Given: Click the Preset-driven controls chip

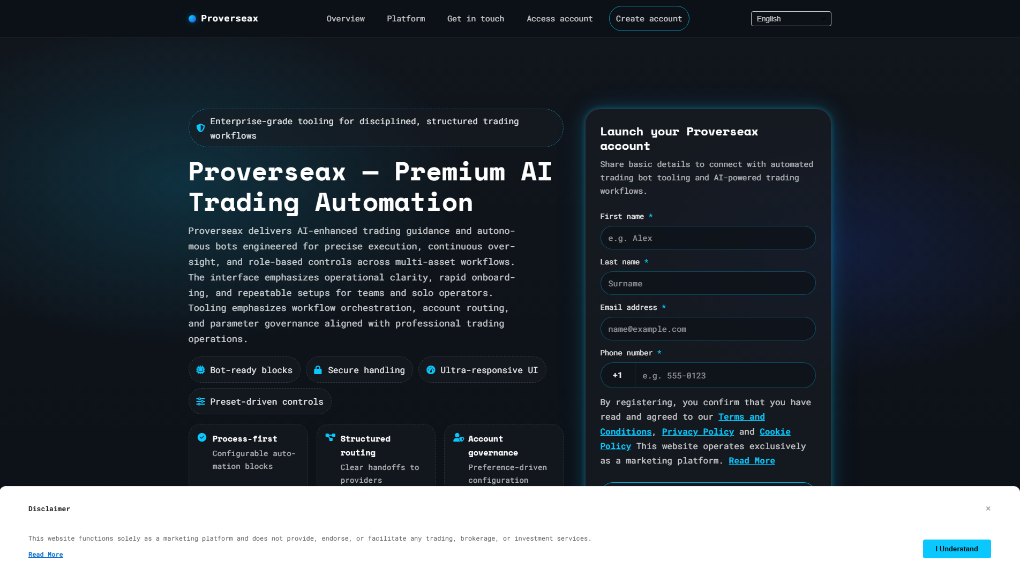Looking at the screenshot, I should pos(260,401).
